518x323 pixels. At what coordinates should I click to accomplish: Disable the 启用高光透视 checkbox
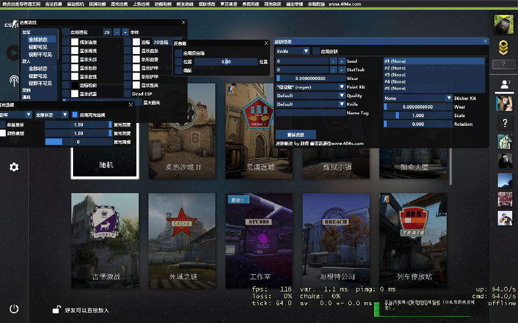[x=75, y=115]
